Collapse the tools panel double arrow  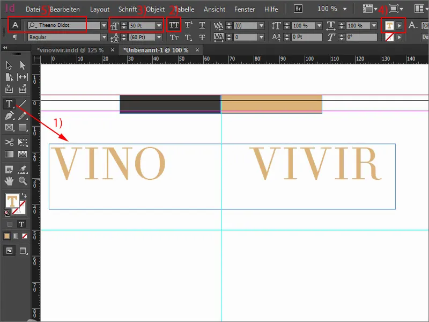[5, 48]
